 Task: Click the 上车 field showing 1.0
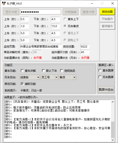coord(24,26)
